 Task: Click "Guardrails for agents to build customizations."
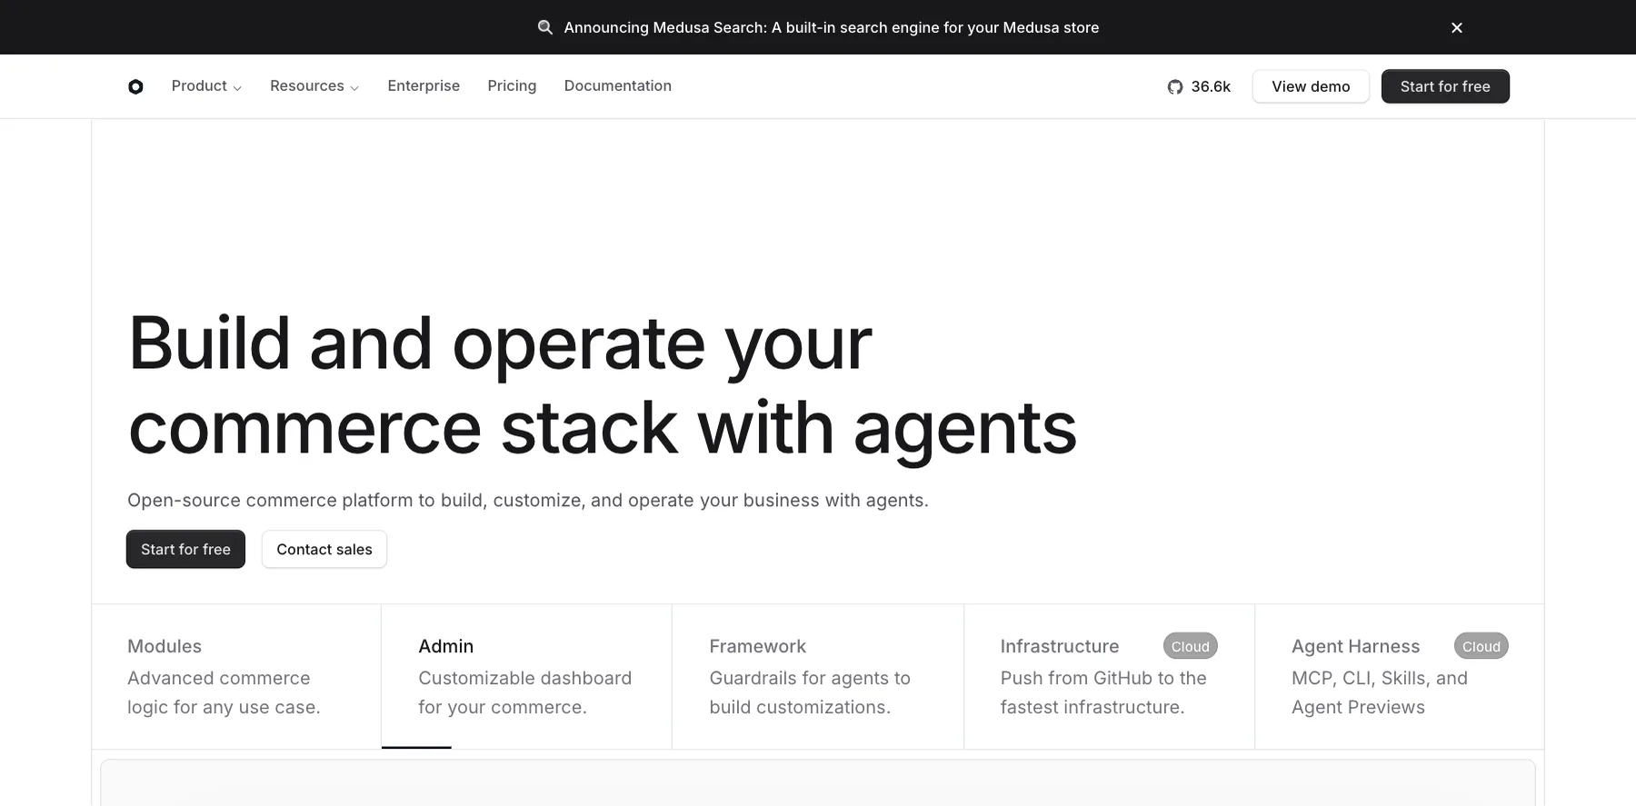point(810,692)
